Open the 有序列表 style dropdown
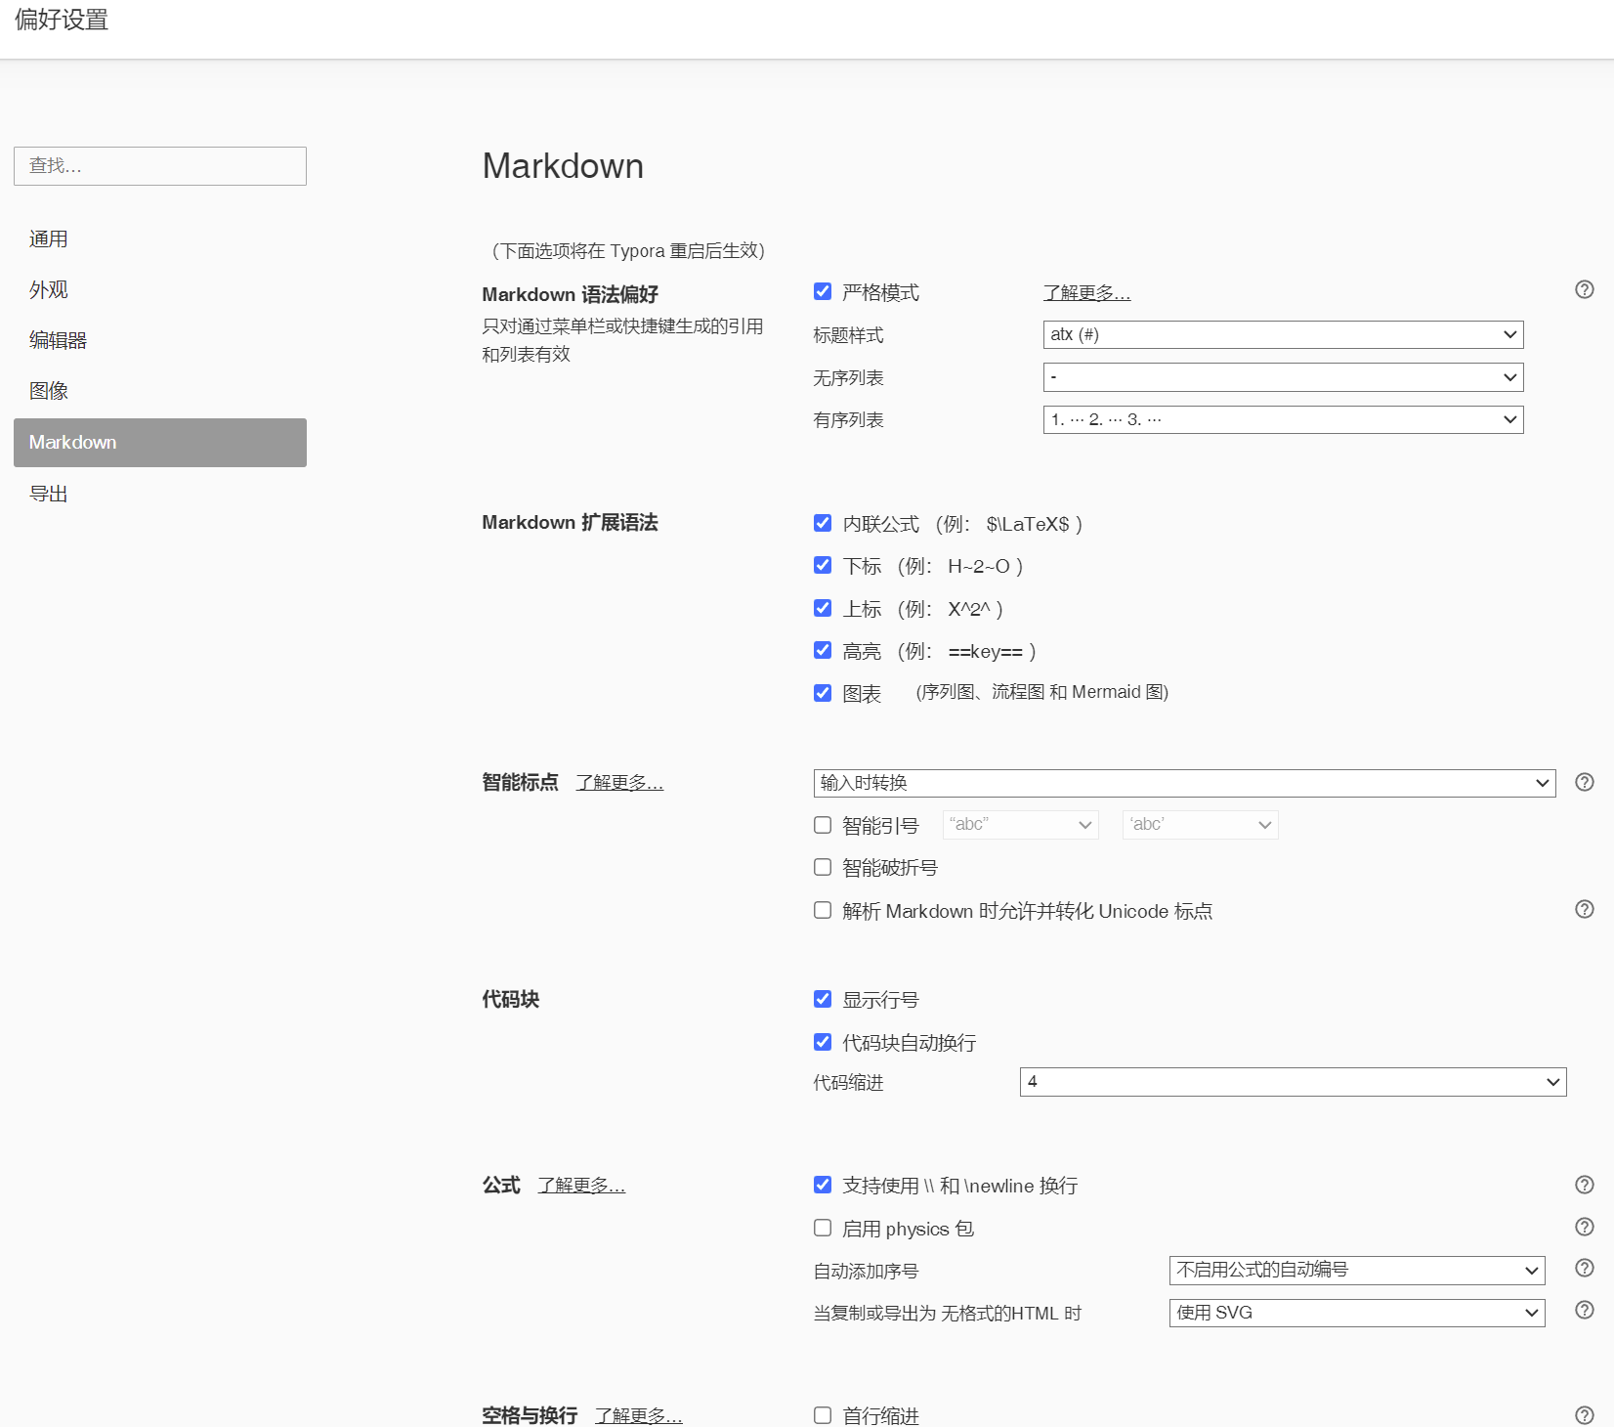 click(1282, 419)
